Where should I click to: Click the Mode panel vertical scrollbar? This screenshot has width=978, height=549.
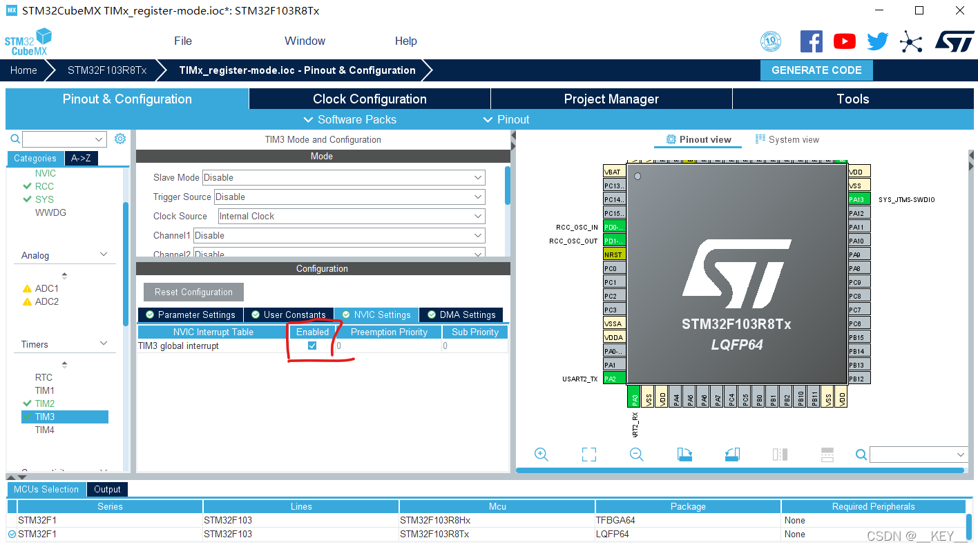point(508,185)
